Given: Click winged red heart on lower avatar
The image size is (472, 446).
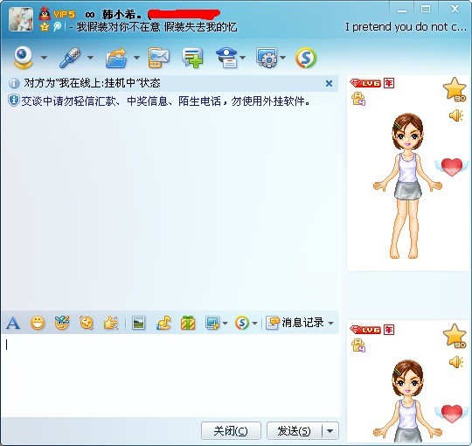Looking at the screenshot, I should click(x=452, y=414).
